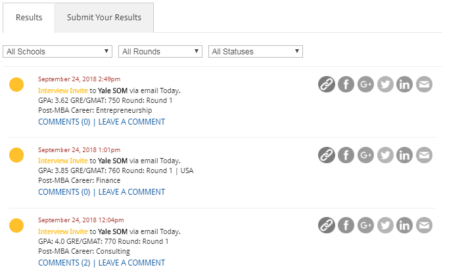
Task: Open the All Schools dropdown
Action: (58, 51)
